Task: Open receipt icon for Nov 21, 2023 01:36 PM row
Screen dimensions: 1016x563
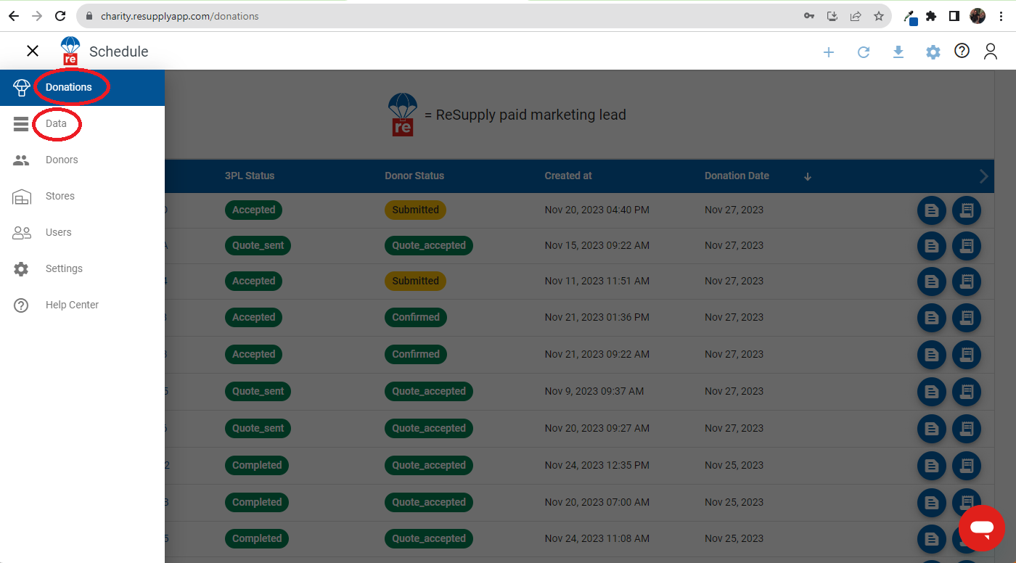Action: coord(967,319)
